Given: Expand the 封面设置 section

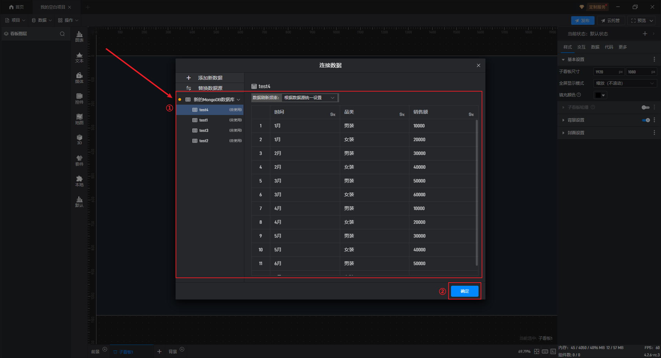Looking at the screenshot, I should [x=563, y=133].
